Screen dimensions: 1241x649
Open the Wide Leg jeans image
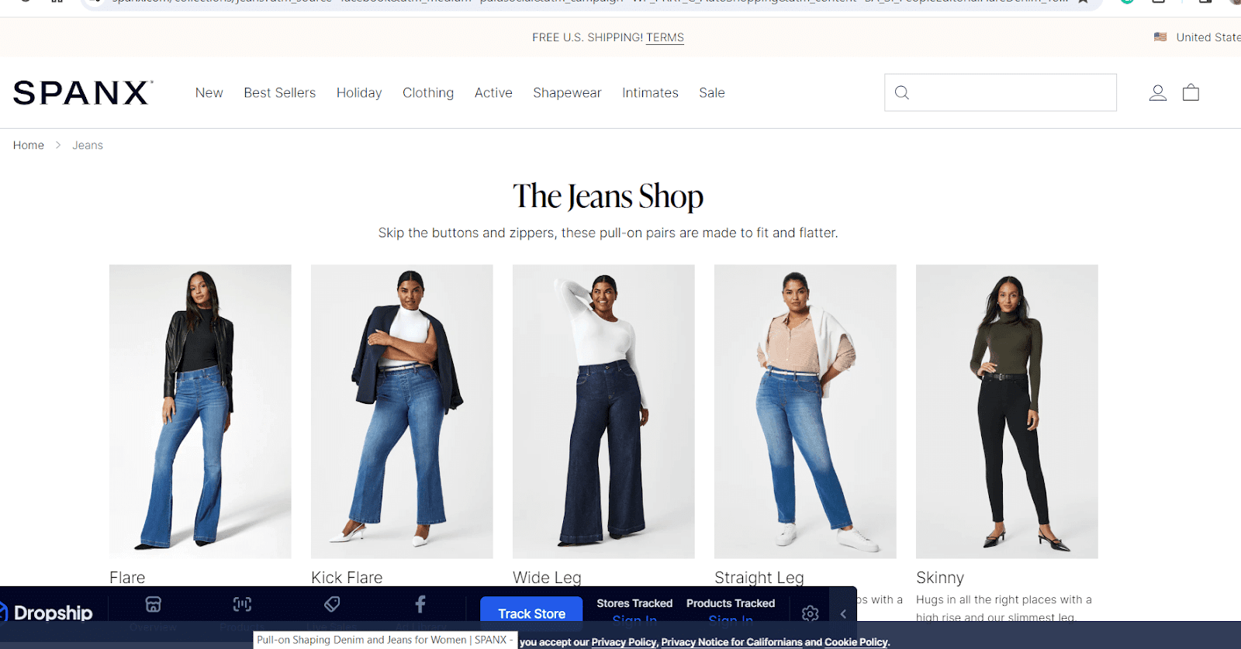point(603,412)
